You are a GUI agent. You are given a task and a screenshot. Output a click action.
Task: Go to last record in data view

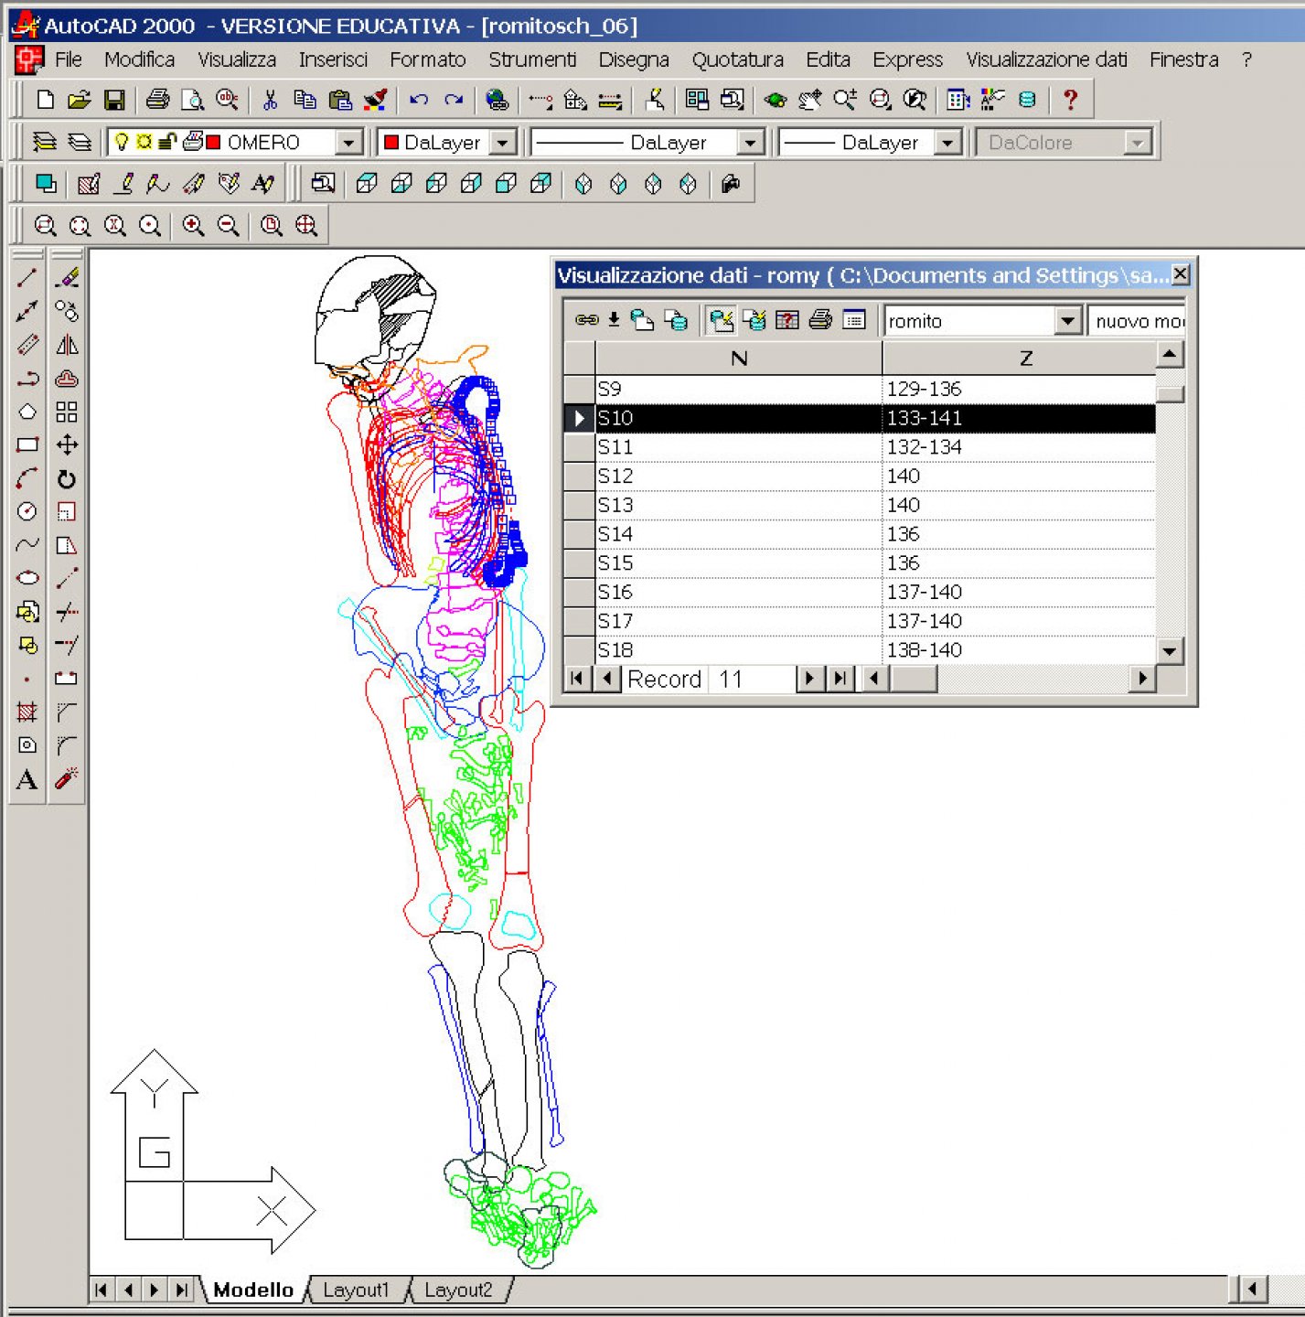tap(840, 679)
